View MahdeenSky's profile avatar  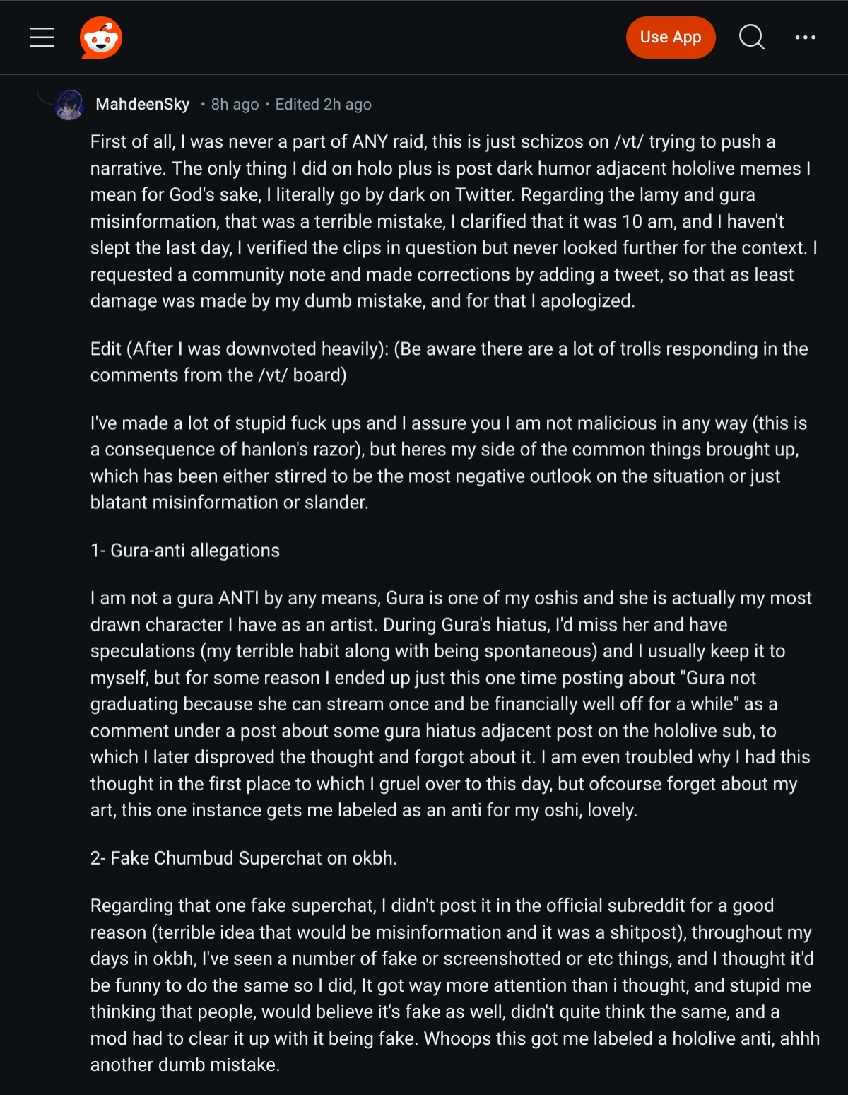tap(69, 105)
